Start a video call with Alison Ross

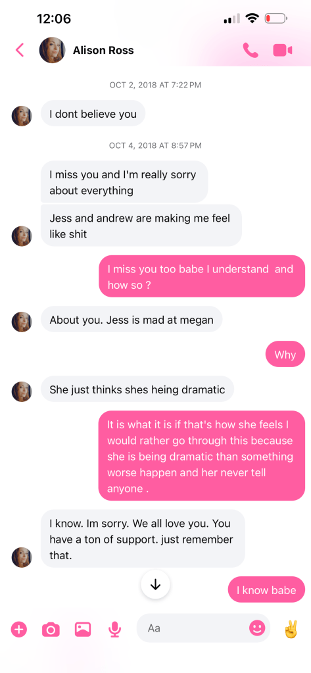pyautogui.click(x=283, y=50)
